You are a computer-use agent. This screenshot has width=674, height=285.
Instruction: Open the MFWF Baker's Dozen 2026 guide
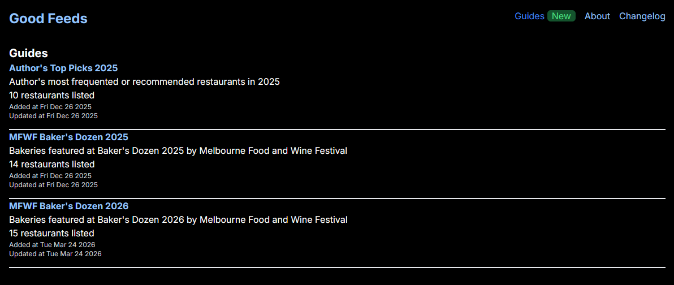[68, 206]
